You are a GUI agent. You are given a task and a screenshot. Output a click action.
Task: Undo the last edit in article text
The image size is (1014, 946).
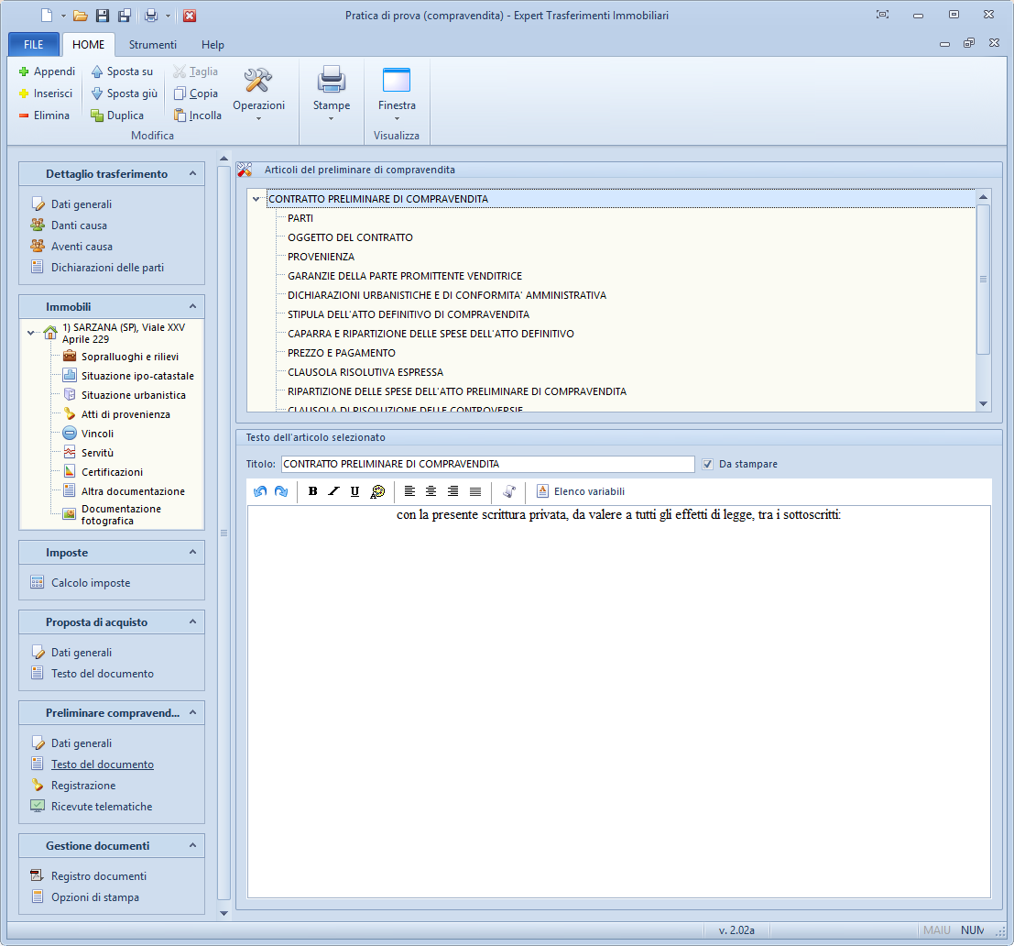[x=260, y=491]
